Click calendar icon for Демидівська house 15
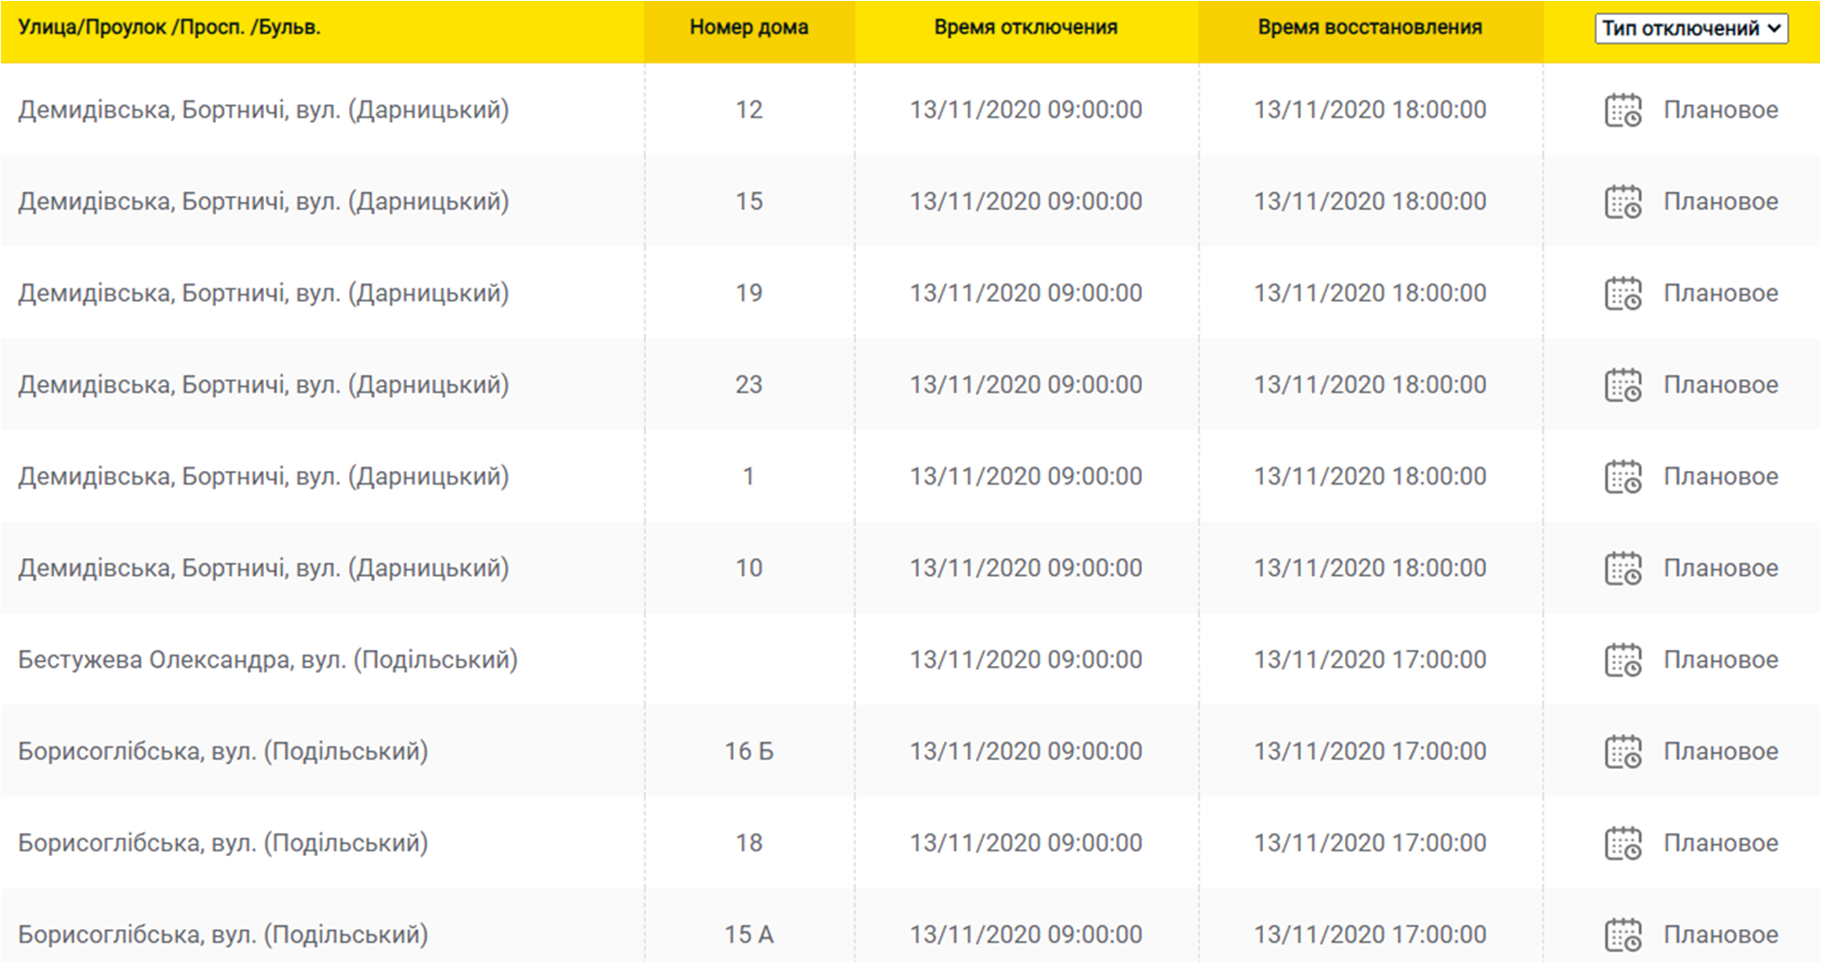 tap(1622, 202)
